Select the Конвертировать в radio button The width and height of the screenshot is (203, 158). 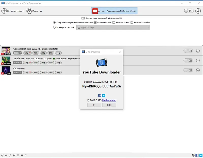pos(54,27)
